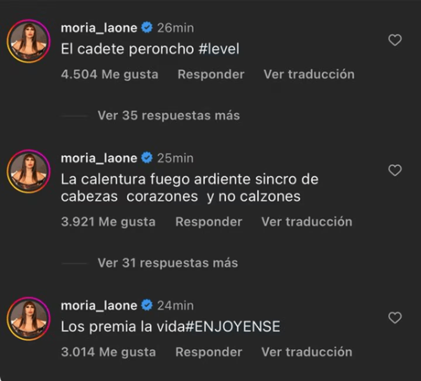Like the 'Los premia la vida' comment
This screenshot has height=381, width=421.
394,318
